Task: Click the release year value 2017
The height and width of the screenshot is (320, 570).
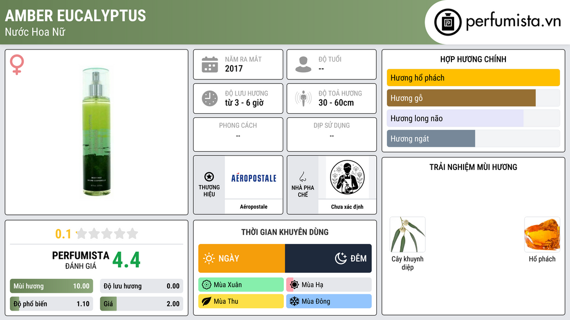Action: 234,68
